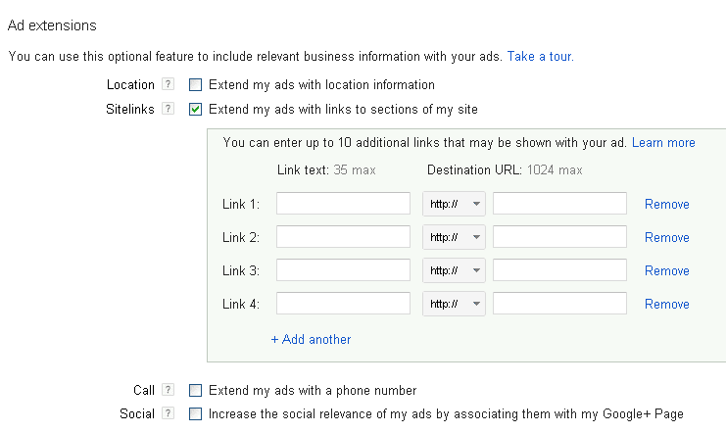This screenshot has height=433, width=726.
Task: Tick the Google+ Page social checkbox
Action: (195, 413)
